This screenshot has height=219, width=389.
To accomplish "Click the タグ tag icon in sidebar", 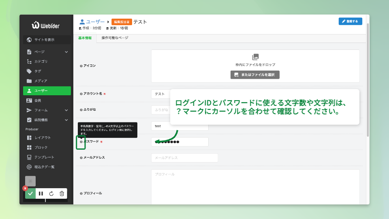I will 29,71.
